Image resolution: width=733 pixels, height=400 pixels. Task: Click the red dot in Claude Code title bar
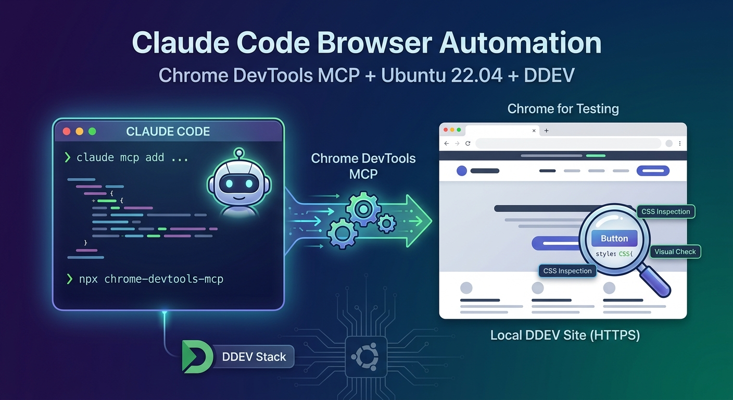pyautogui.click(x=67, y=131)
